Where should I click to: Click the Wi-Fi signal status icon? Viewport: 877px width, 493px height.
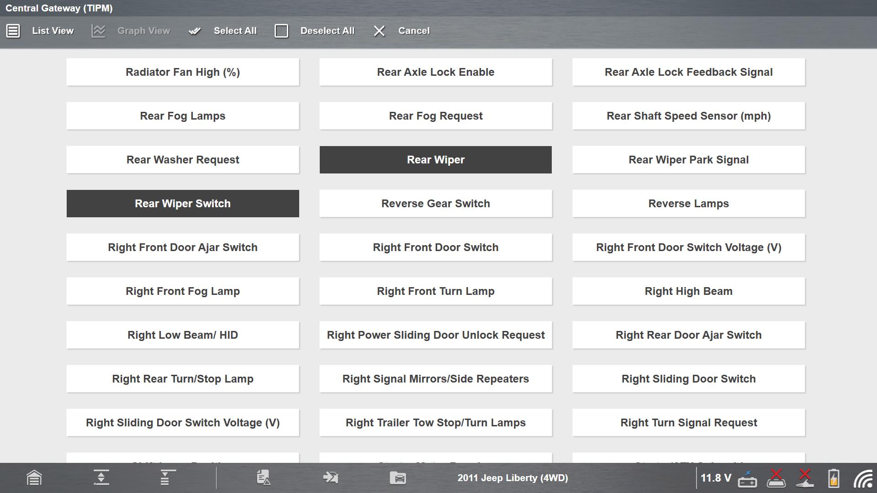tap(863, 478)
